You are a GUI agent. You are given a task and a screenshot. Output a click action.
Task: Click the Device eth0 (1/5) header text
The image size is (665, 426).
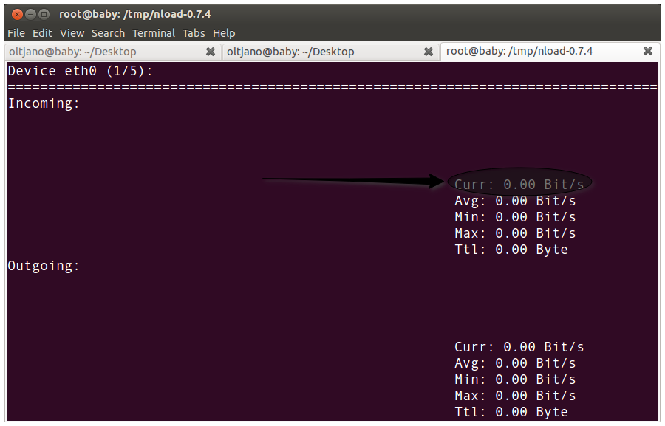[x=81, y=70]
